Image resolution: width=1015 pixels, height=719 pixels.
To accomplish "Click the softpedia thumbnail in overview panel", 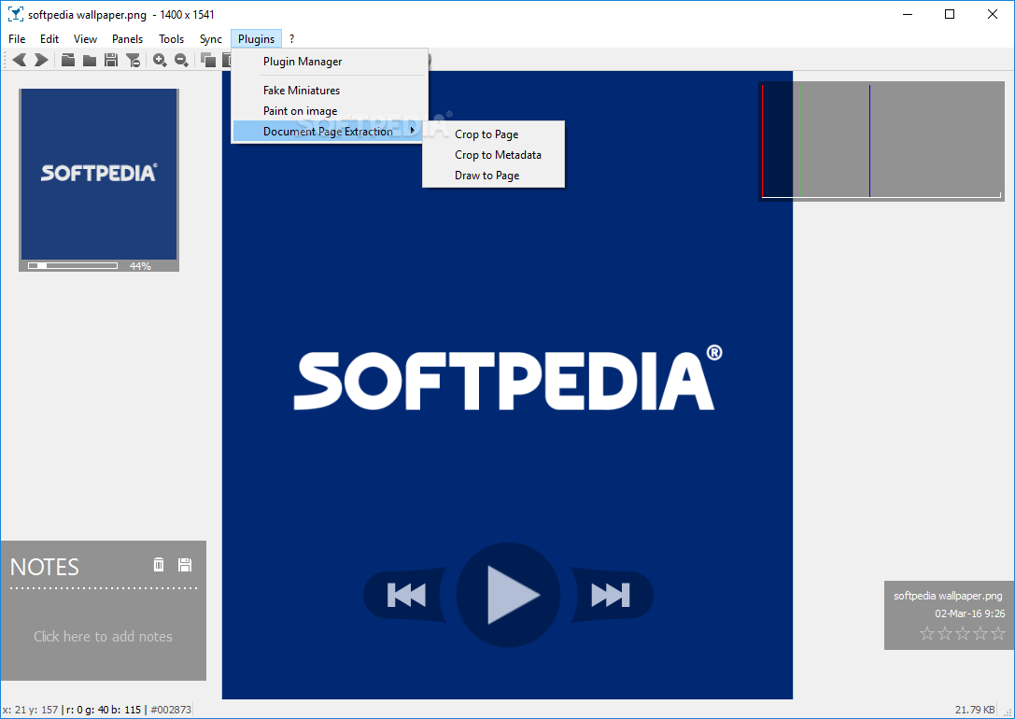I will click(x=99, y=174).
